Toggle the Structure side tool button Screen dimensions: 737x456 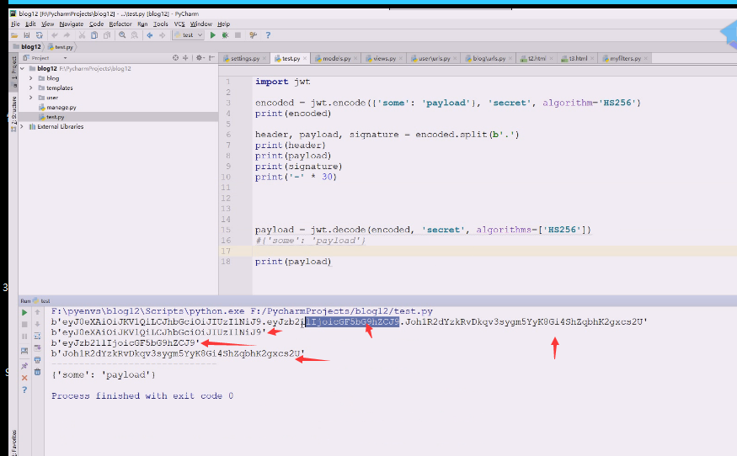pyautogui.click(x=14, y=113)
